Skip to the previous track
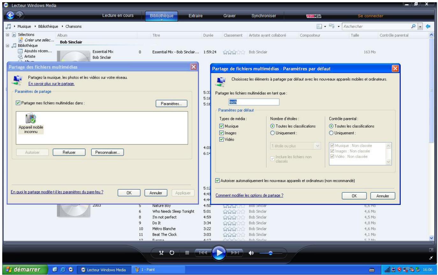 [203, 252]
